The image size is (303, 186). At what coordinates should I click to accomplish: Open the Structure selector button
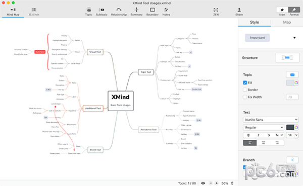click(x=287, y=57)
